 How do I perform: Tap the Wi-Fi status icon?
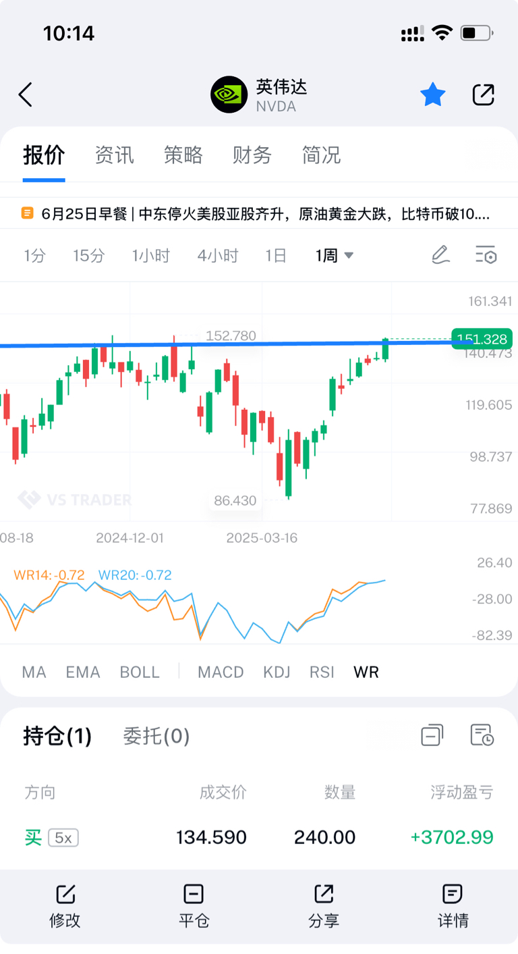click(442, 32)
